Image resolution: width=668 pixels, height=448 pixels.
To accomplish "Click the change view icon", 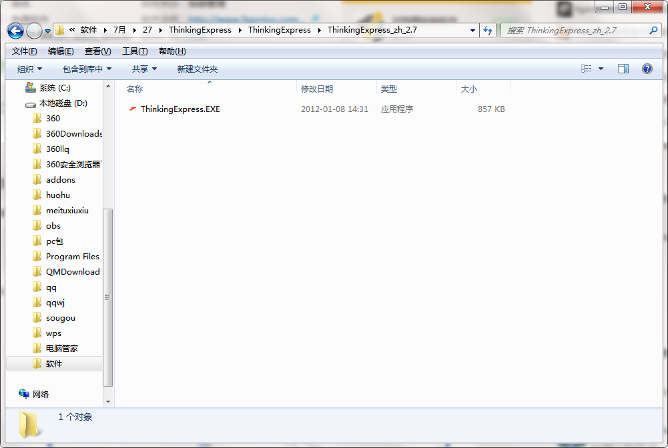I will [x=586, y=69].
